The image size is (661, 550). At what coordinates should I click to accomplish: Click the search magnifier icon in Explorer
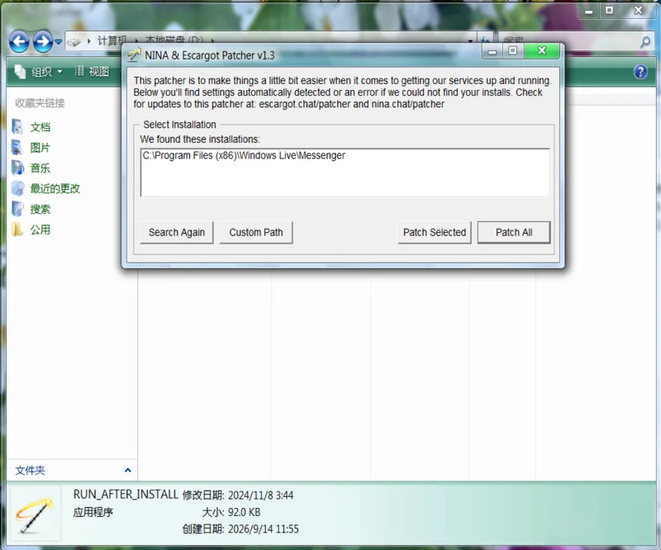[645, 42]
